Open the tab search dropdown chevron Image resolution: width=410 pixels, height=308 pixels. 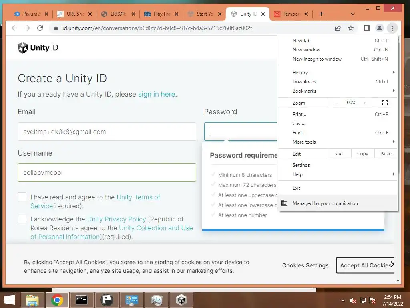tap(352, 14)
